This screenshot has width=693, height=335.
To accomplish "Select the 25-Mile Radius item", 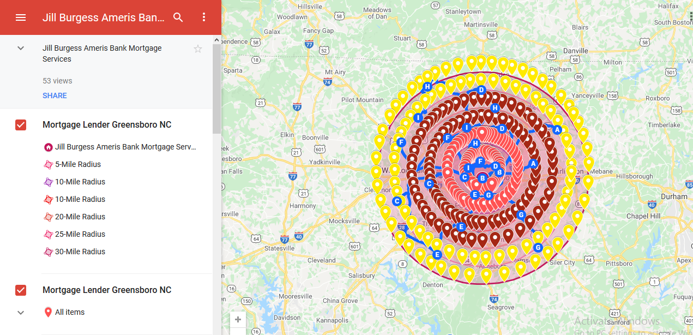I will 80,234.
